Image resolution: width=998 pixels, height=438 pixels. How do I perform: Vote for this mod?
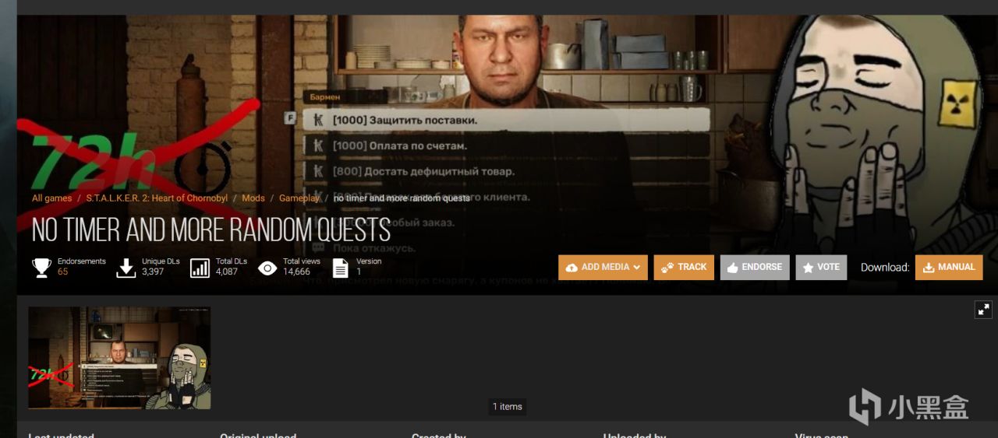(821, 267)
